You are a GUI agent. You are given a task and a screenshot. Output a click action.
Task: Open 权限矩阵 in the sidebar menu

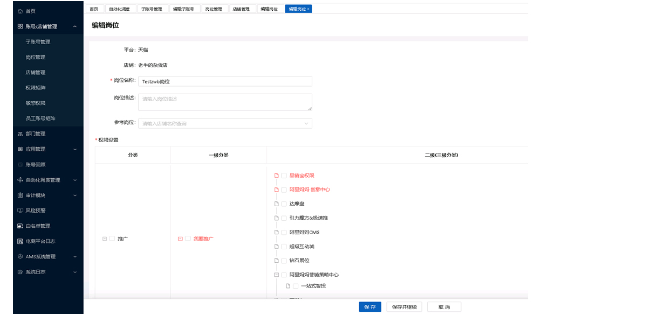click(36, 88)
